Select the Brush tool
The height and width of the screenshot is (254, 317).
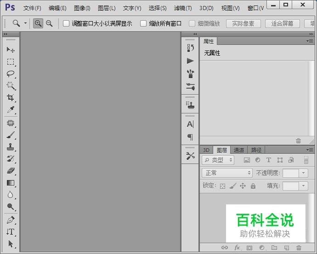(x=11, y=135)
